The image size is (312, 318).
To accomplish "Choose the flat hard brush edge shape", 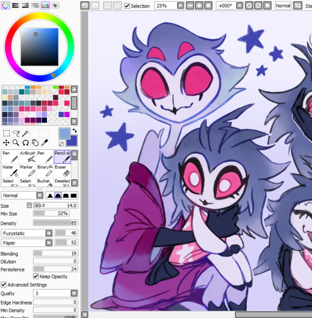I will (73, 195).
